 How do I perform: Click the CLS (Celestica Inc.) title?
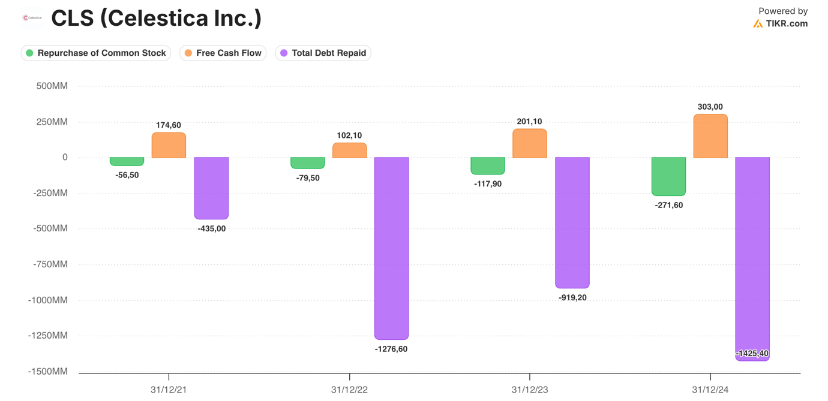[x=156, y=18]
